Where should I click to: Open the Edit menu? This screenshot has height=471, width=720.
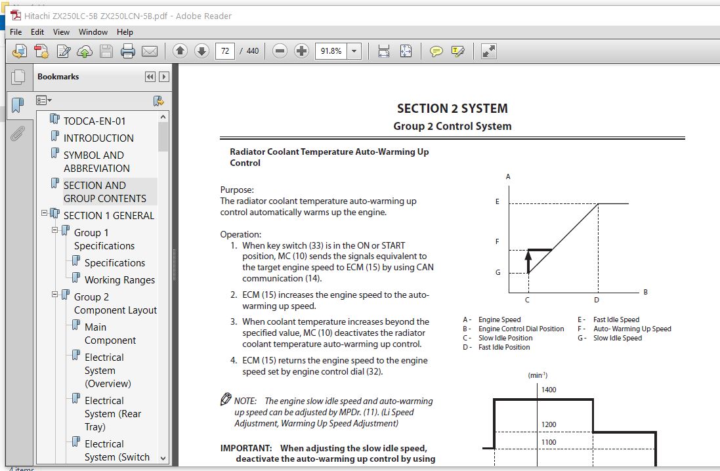point(37,31)
